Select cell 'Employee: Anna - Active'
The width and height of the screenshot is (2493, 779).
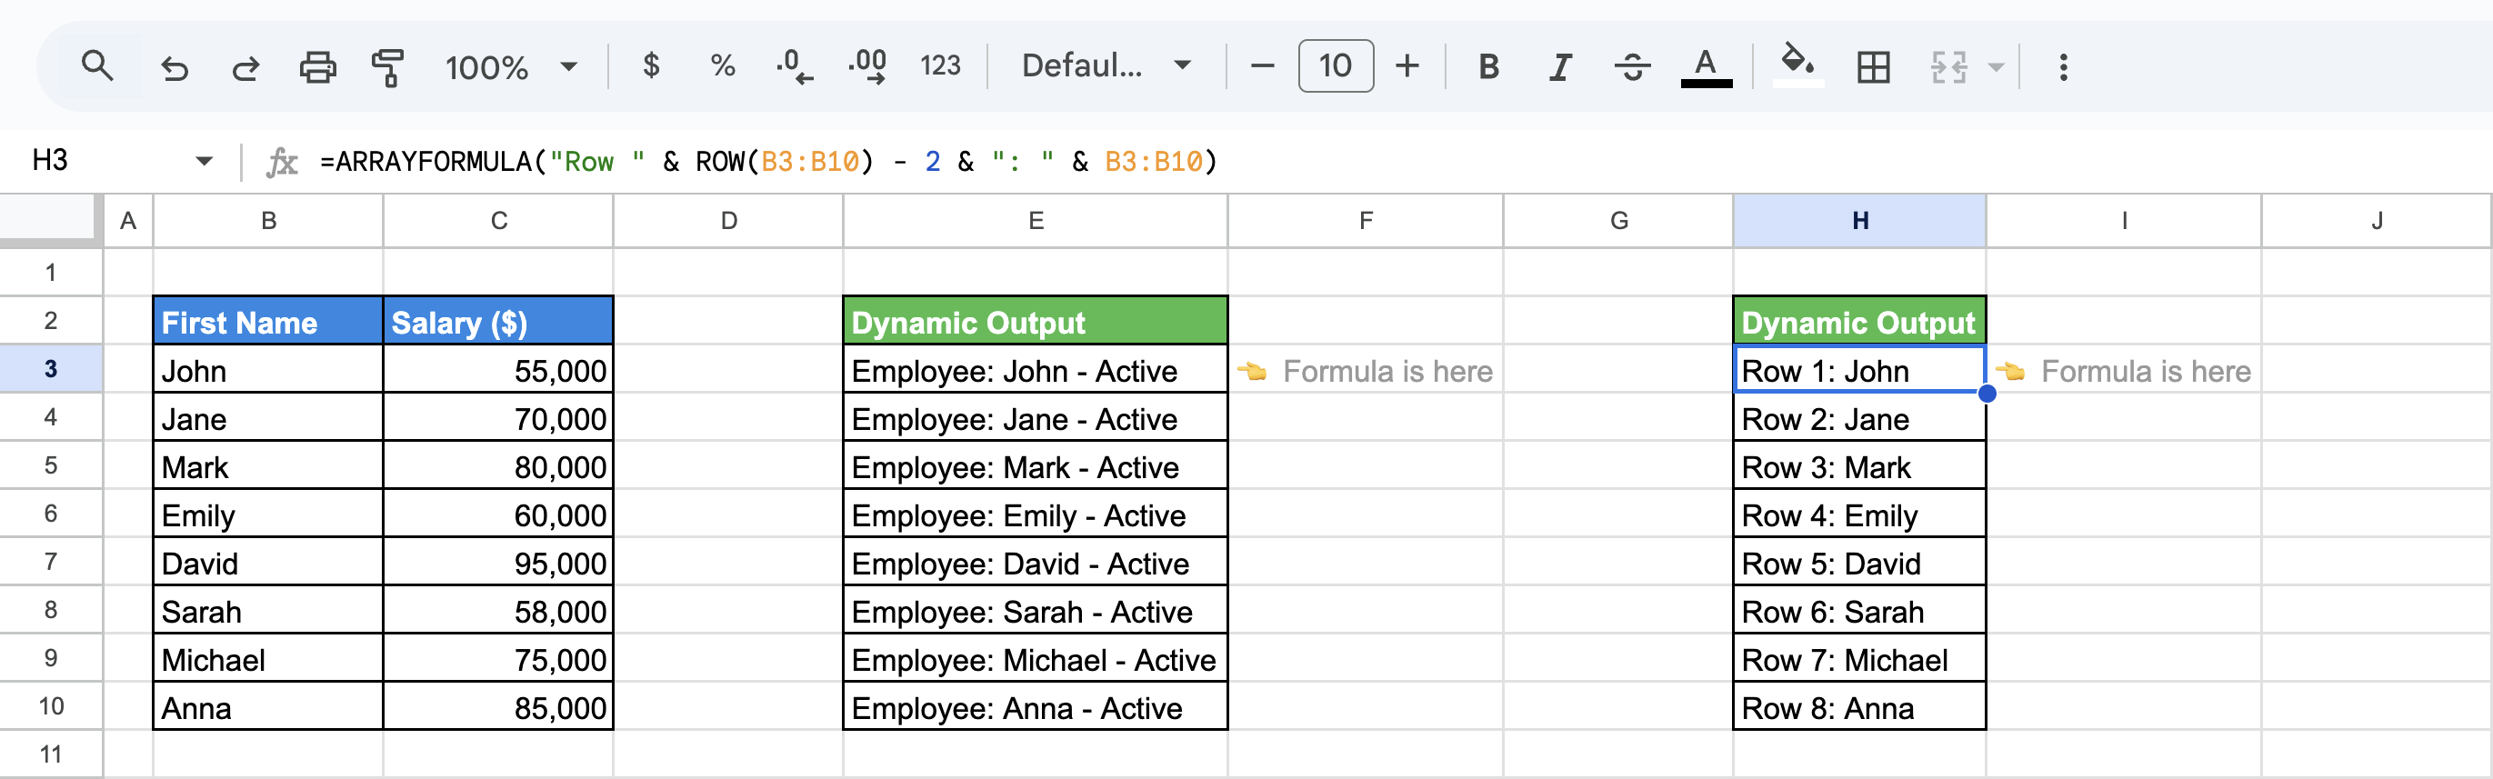pyautogui.click(x=1036, y=706)
